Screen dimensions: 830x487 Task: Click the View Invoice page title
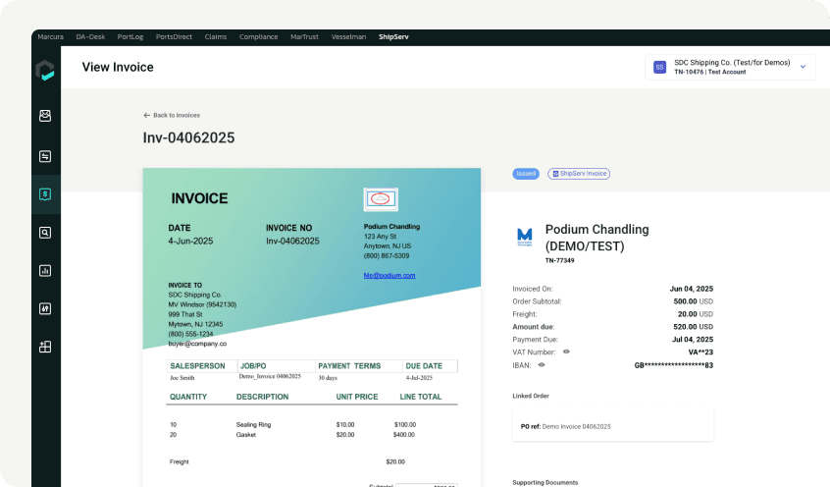[x=118, y=68]
